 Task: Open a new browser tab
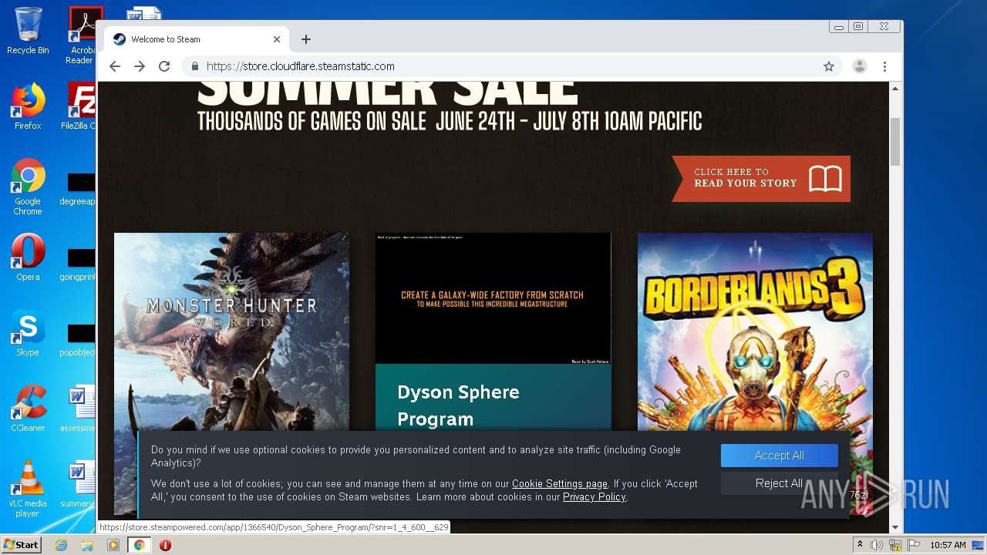coord(306,39)
